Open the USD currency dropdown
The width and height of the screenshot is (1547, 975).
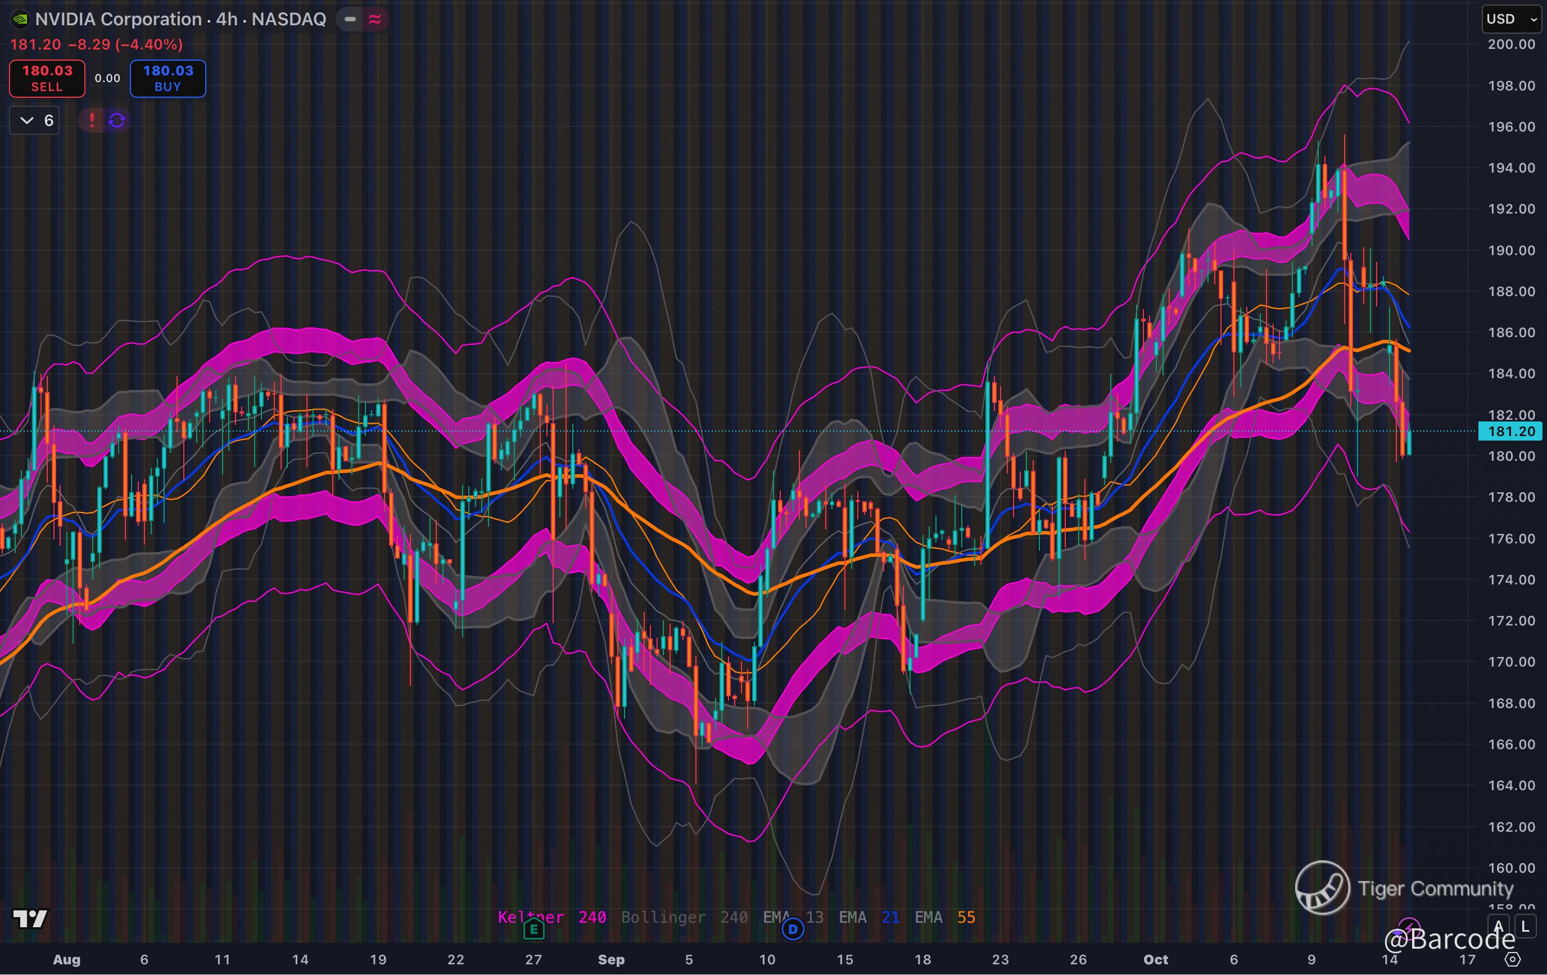[1511, 19]
